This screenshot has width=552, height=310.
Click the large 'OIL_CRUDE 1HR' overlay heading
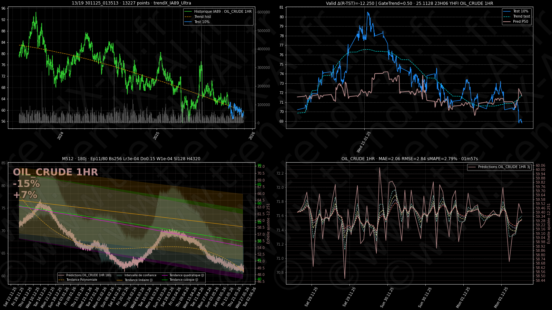point(55,172)
